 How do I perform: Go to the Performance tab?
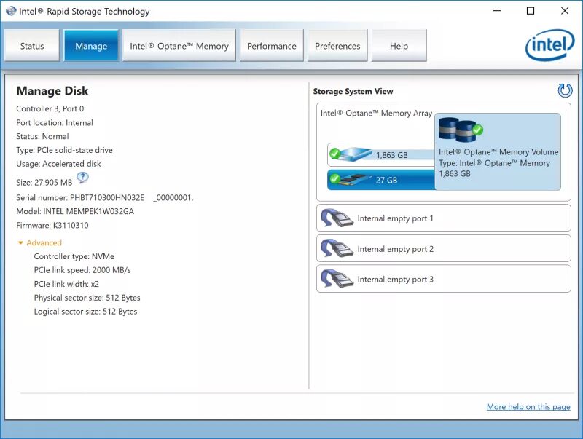click(272, 46)
